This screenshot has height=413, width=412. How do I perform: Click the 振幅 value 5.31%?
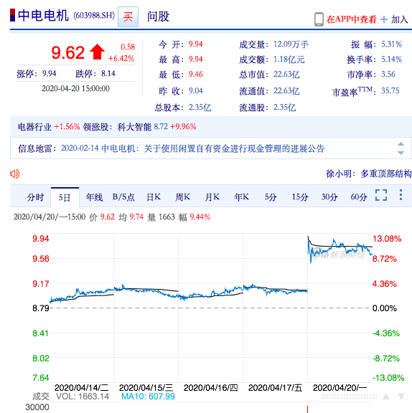pyautogui.click(x=391, y=44)
